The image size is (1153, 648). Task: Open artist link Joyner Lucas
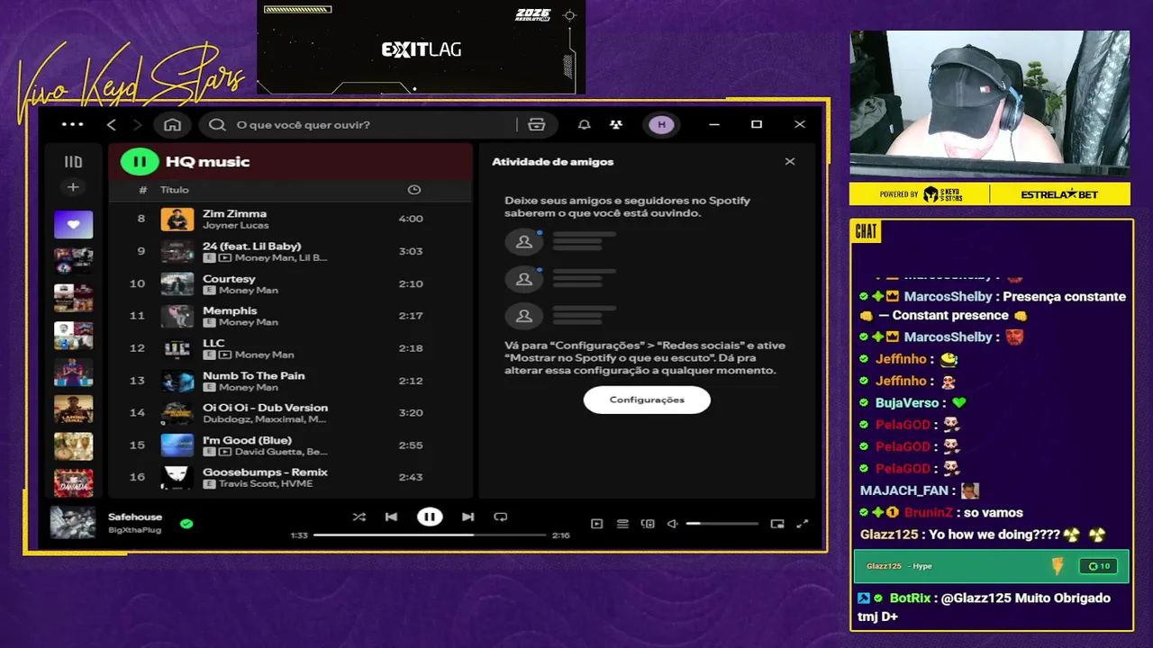point(235,225)
